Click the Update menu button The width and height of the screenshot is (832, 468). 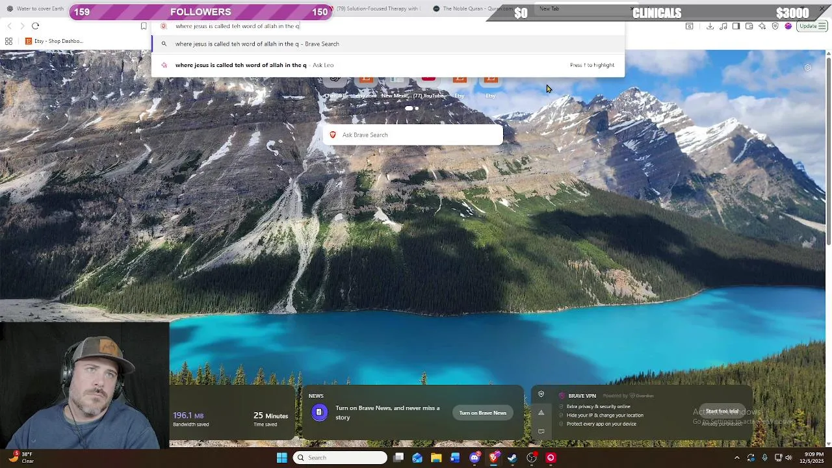coord(812,26)
